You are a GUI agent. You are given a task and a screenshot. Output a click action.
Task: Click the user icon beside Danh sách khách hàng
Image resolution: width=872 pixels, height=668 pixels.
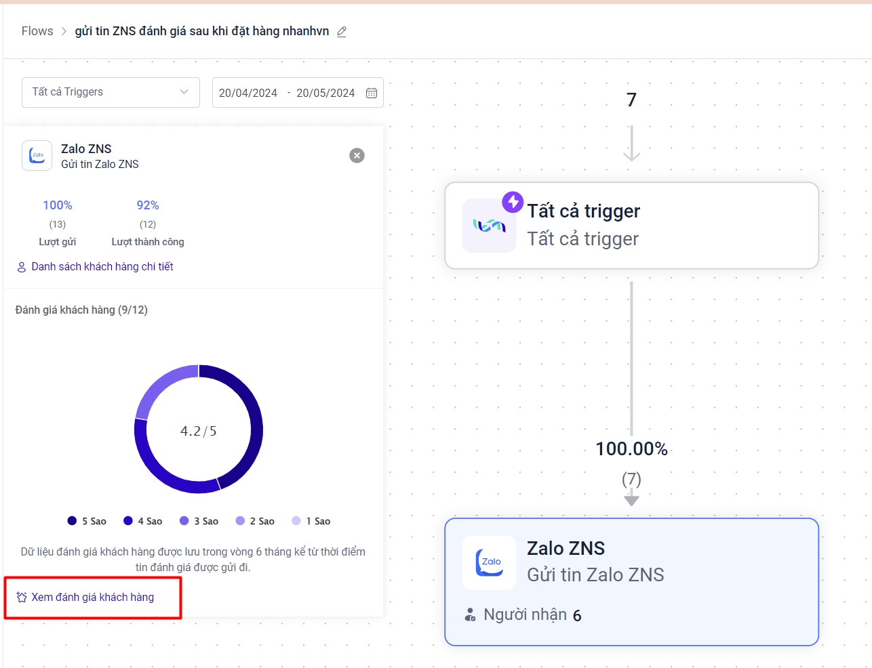(22, 267)
